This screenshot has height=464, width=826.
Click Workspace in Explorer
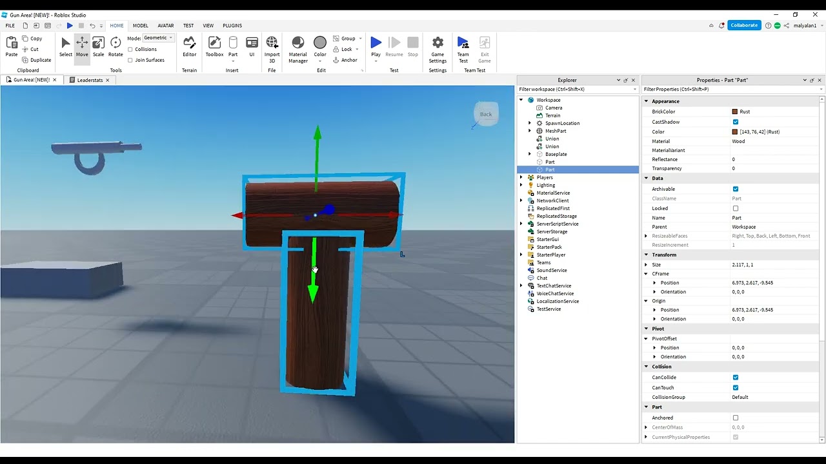pos(549,100)
